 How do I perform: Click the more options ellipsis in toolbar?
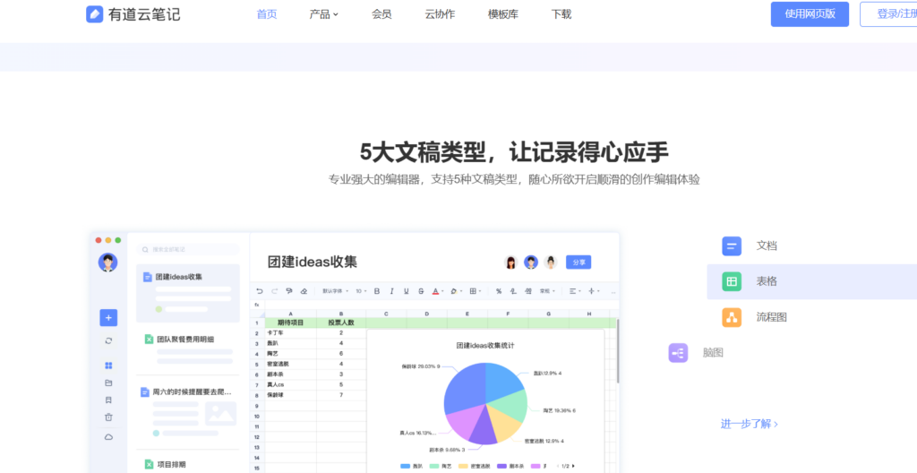[x=613, y=291]
